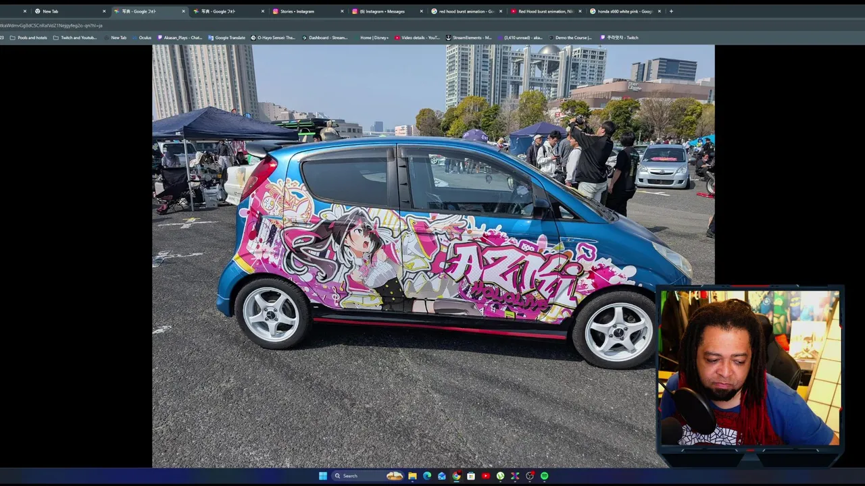Open the 3,410 unread mail bookmark
The width and height of the screenshot is (865, 486).
point(520,38)
